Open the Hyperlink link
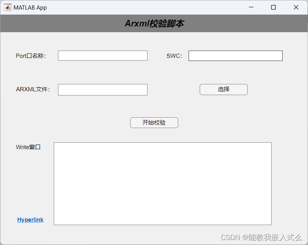Screen dimensions: 308x245 (30, 220)
